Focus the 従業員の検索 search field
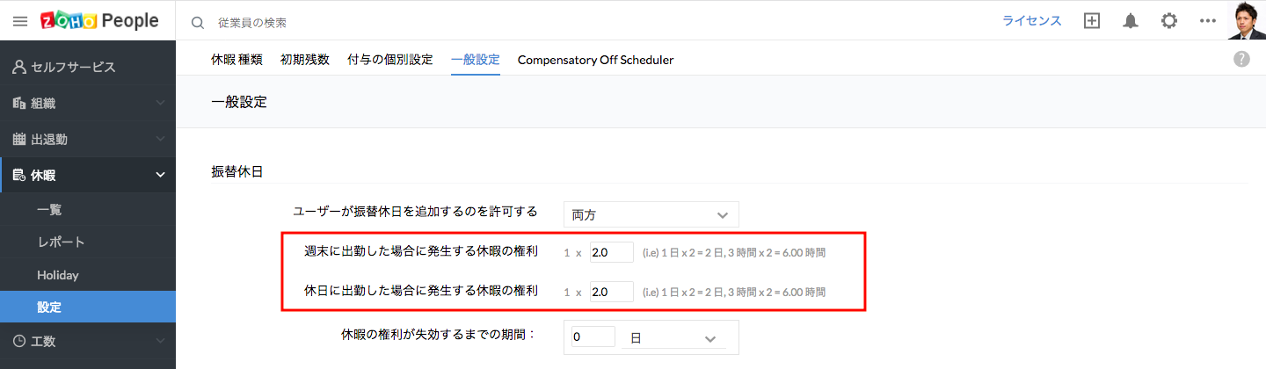1266x369 pixels. click(352, 22)
